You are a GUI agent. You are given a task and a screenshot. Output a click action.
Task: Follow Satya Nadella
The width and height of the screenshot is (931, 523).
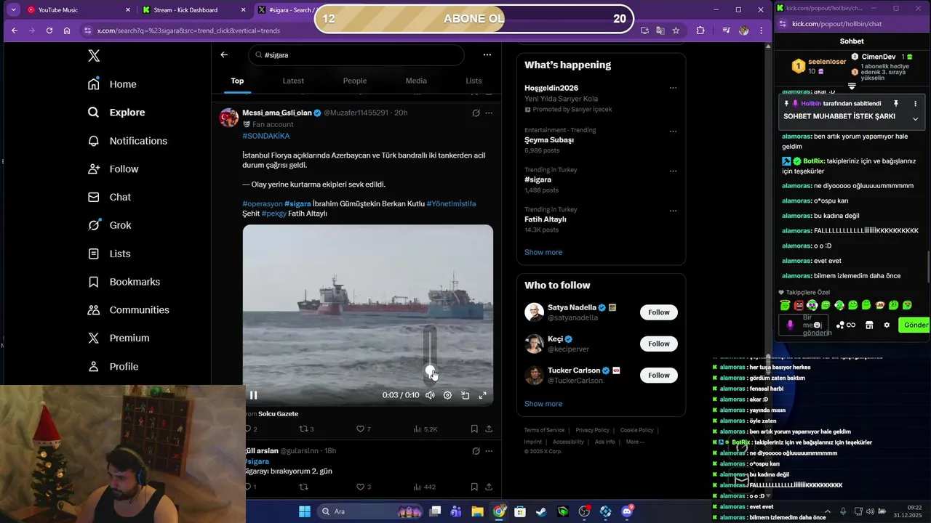click(659, 312)
